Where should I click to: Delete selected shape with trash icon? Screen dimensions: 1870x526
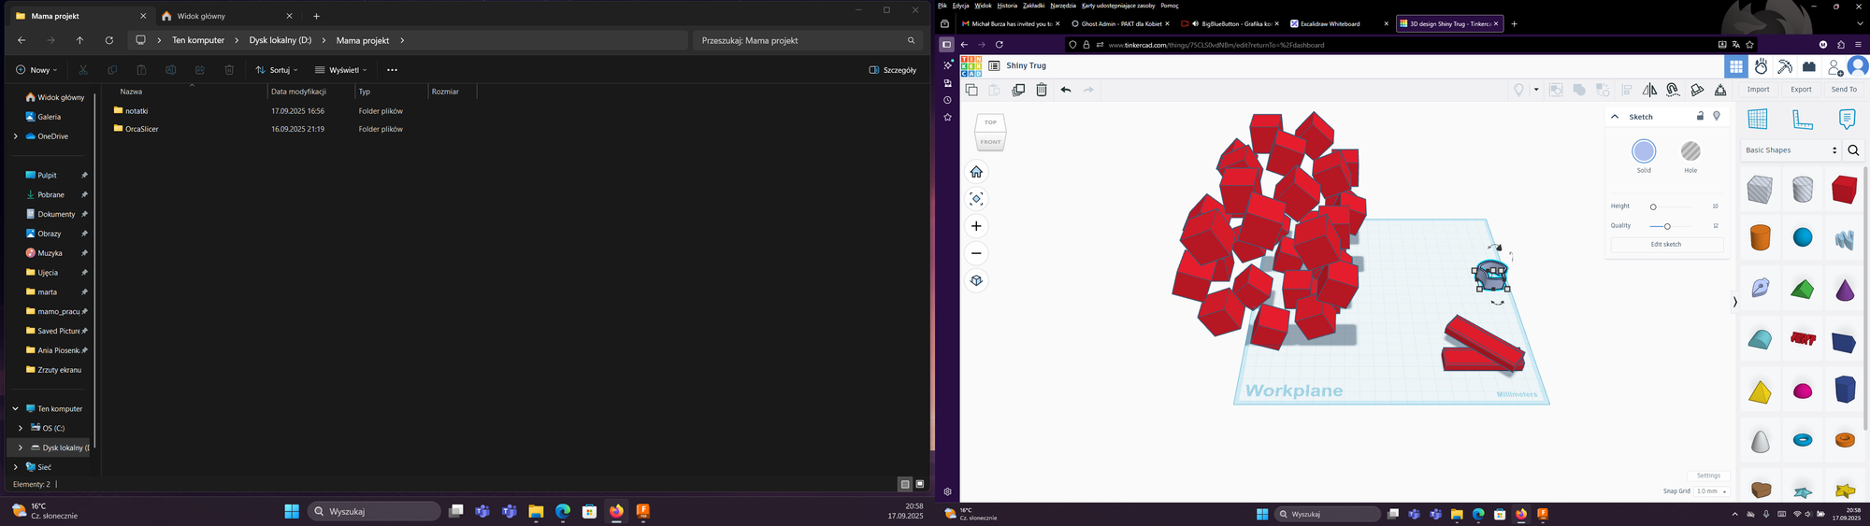(1041, 90)
